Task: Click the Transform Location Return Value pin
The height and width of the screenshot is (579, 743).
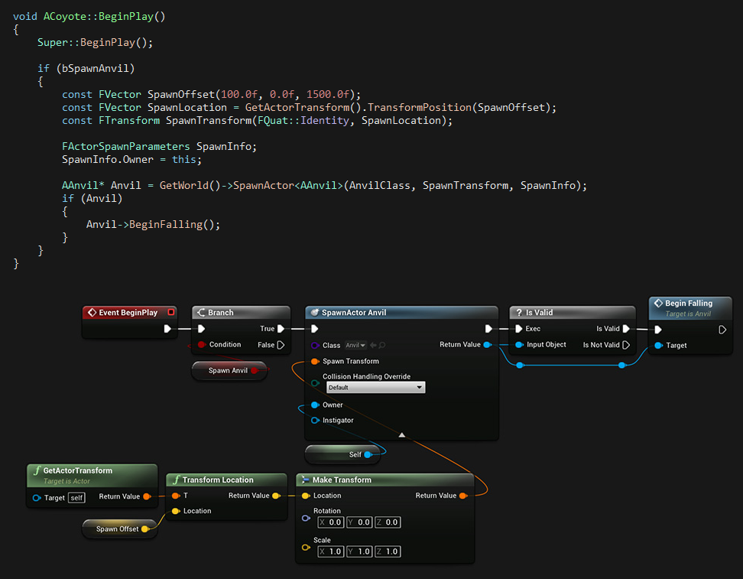Action: pyautogui.click(x=276, y=496)
